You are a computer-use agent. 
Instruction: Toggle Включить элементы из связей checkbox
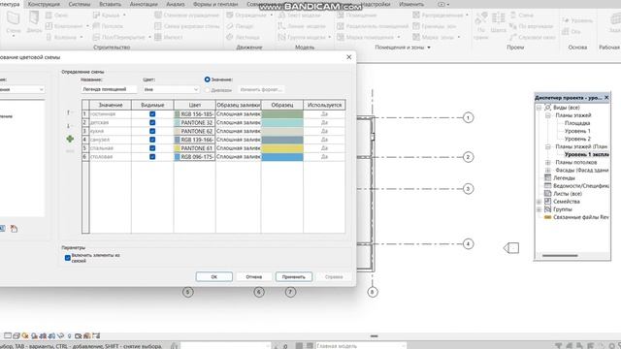68,258
